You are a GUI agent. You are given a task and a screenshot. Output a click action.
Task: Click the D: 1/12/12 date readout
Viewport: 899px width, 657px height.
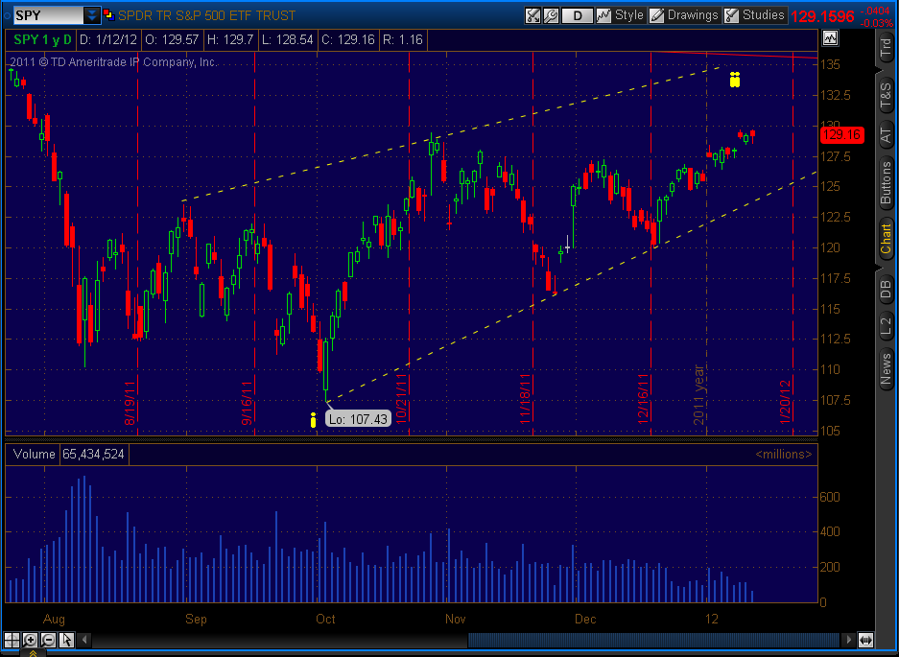108,39
